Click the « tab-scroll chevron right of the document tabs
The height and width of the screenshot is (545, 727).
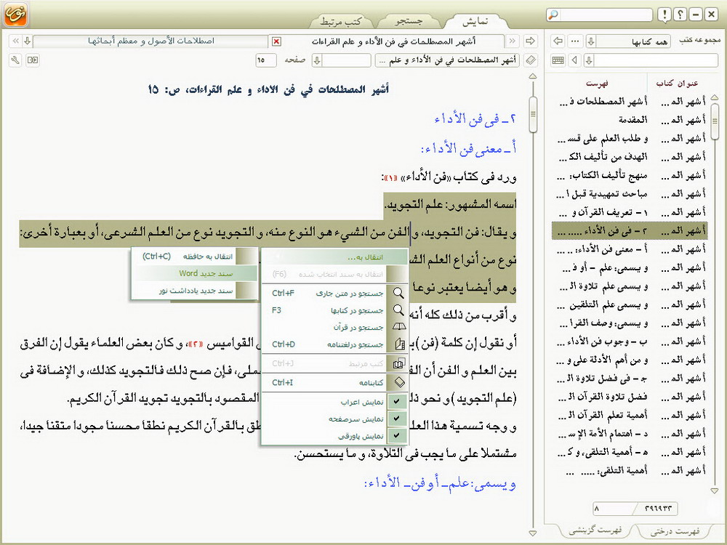coord(513,41)
